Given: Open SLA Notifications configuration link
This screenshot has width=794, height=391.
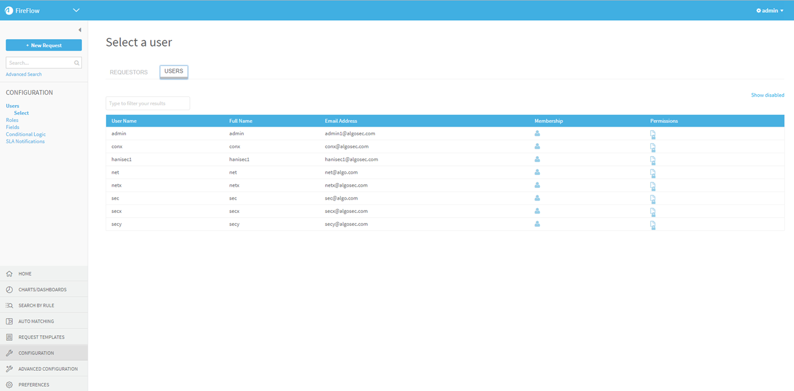Looking at the screenshot, I should pos(25,141).
